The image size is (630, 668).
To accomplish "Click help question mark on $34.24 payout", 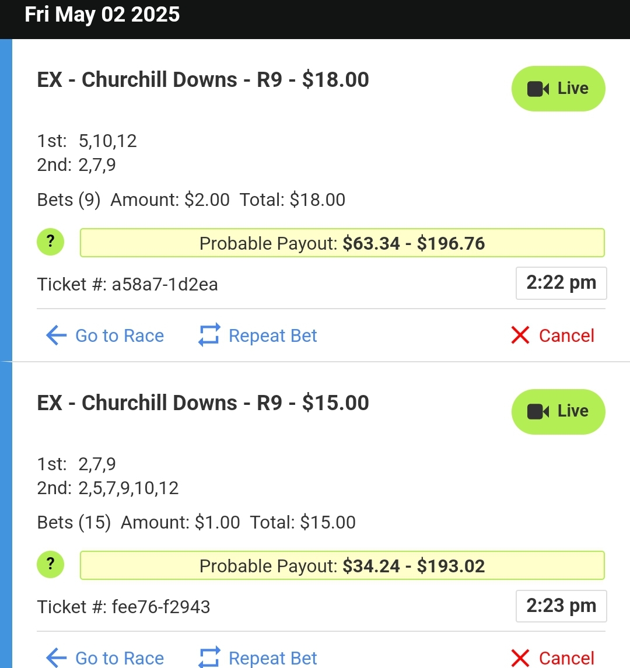I will (51, 565).
